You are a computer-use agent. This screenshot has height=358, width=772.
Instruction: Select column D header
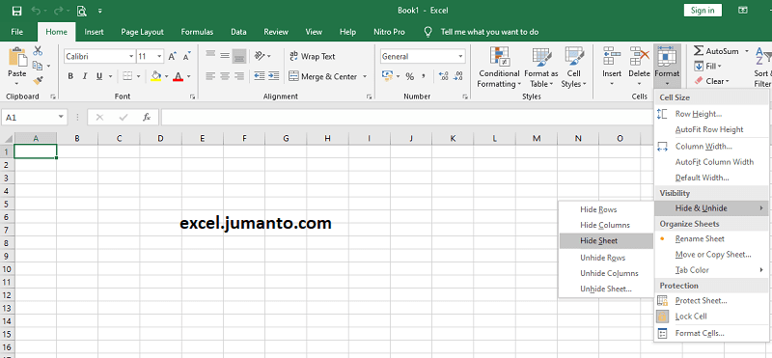point(160,139)
